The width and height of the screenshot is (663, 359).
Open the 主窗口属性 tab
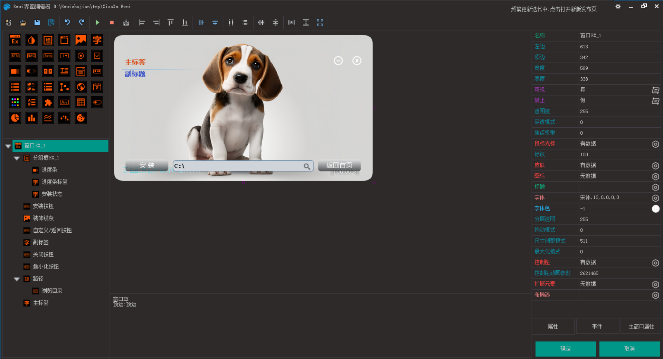[641, 327]
